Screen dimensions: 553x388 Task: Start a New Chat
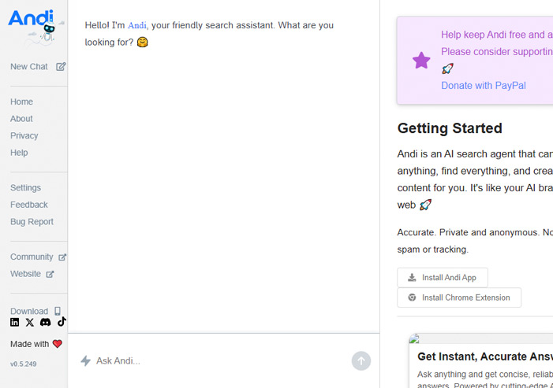pos(29,66)
